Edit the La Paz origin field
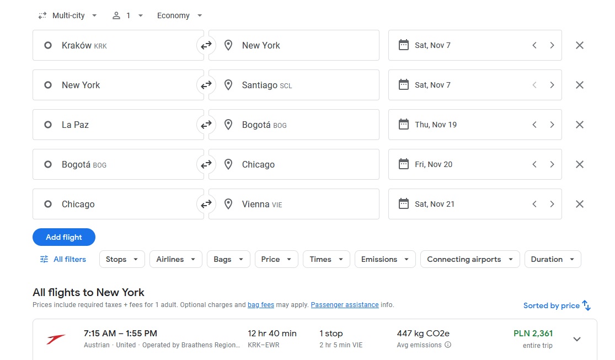 [118, 125]
